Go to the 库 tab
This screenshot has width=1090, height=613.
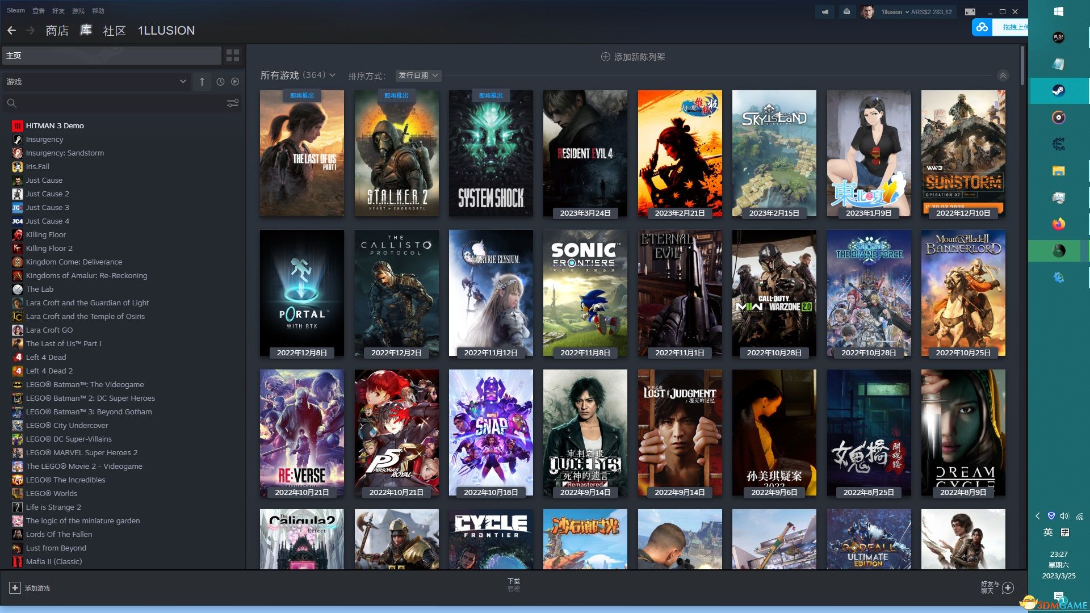click(x=86, y=30)
